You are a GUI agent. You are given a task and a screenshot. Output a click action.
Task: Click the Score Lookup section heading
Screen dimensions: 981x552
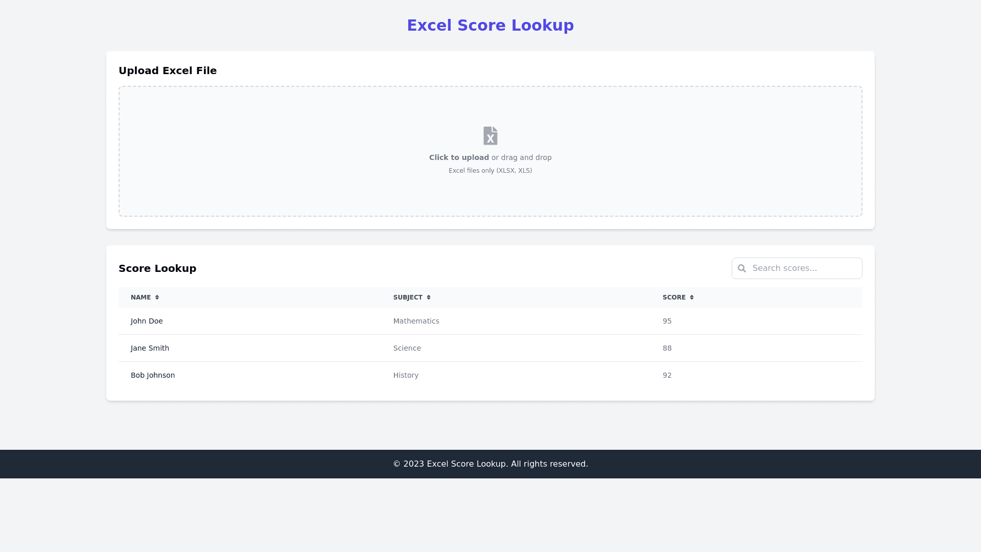tap(157, 268)
